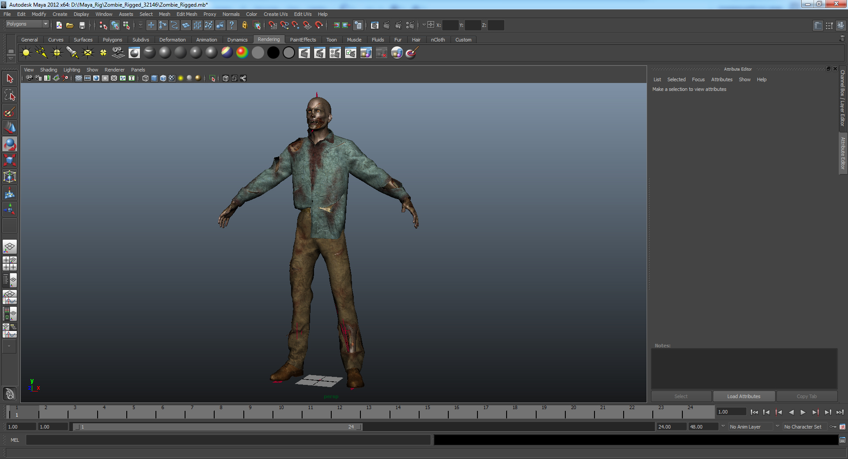Viewport: 848px width, 459px height.
Task: Activate the Paint Selection tool
Action: coord(9,112)
